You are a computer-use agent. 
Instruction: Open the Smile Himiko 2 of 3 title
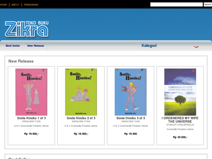pos(81,118)
